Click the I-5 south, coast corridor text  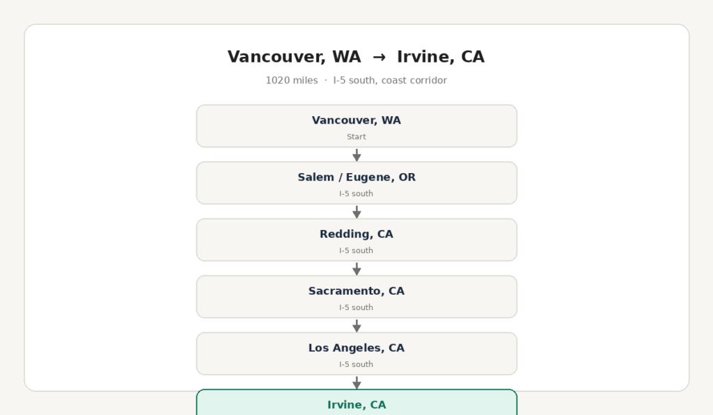click(390, 81)
